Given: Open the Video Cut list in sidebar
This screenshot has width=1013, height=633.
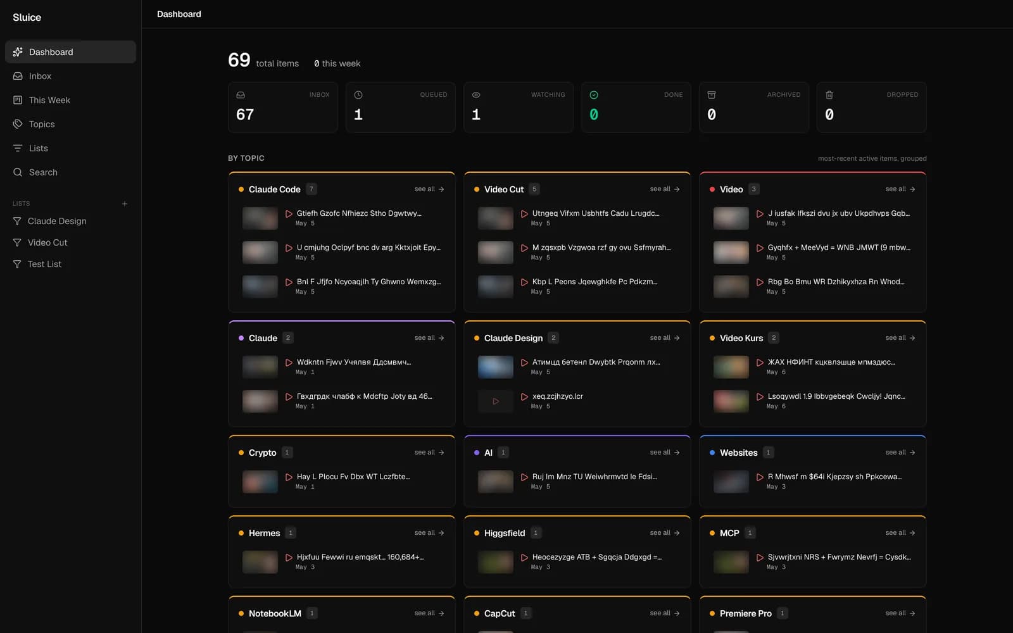Looking at the screenshot, I should 70,242.
